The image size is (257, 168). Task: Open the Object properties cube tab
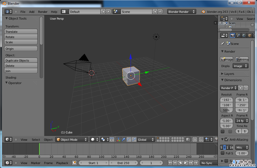[250, 35]
